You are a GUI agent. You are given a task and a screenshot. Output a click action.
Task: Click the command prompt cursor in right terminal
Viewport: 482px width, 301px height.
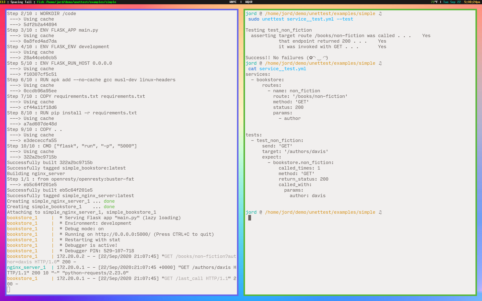(x=250, y=218)
